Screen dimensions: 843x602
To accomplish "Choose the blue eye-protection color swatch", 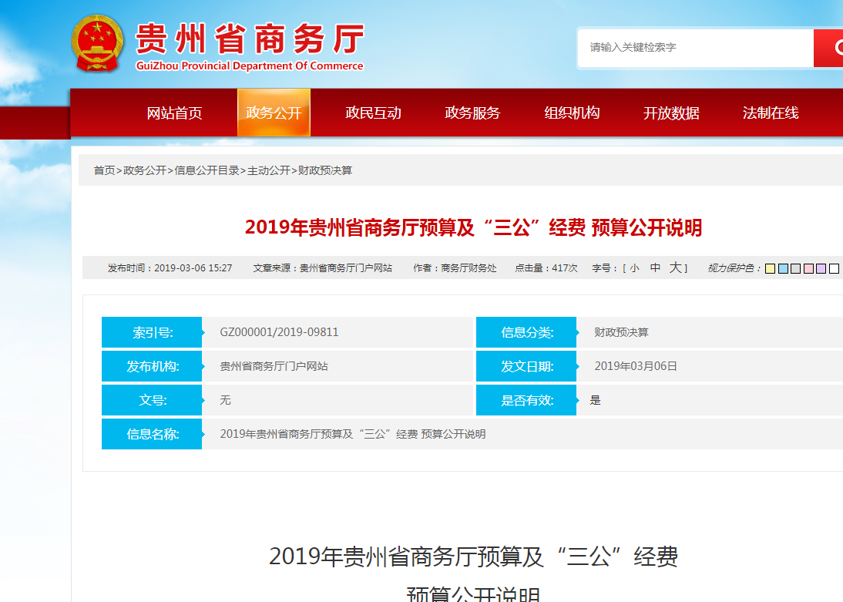I will tap(783, 269).
